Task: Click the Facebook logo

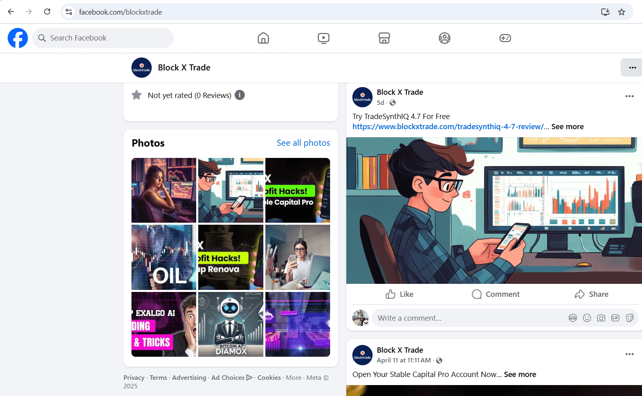Action: click(x=18, y=38)
